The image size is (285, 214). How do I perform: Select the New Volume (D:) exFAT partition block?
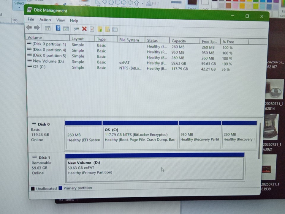click(x=155, y=168)
